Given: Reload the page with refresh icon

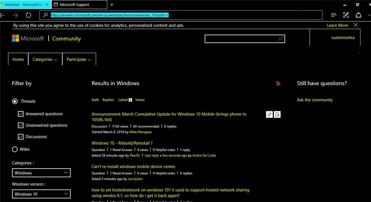Looking at the screenshot, I should [28, 15].
